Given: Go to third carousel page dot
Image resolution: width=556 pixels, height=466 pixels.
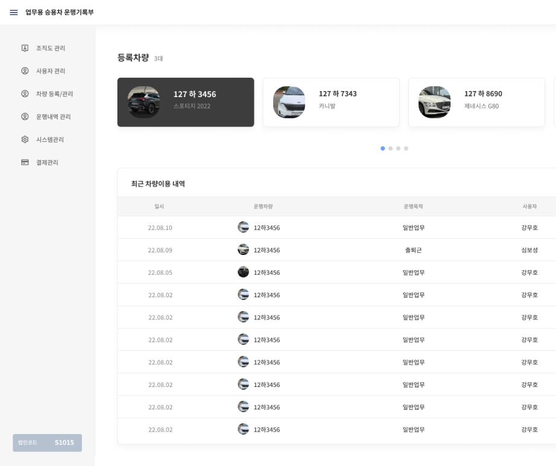Looking at the screenshot, I should click(398, 148).
